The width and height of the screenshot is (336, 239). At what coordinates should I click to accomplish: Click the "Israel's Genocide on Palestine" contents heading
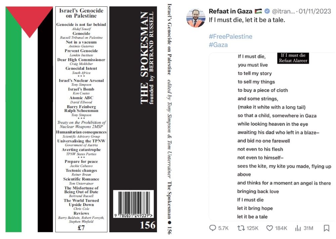tap(81, 13)
